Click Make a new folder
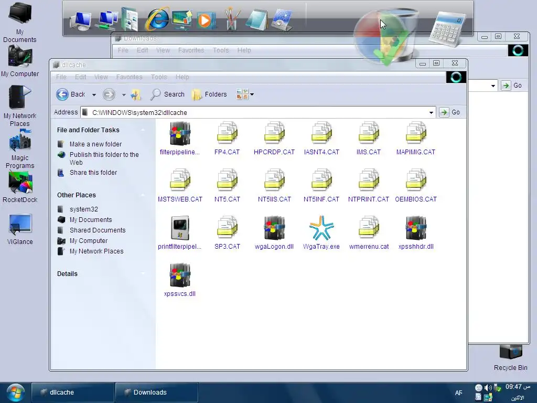537x403 pixels. point(95,144)
